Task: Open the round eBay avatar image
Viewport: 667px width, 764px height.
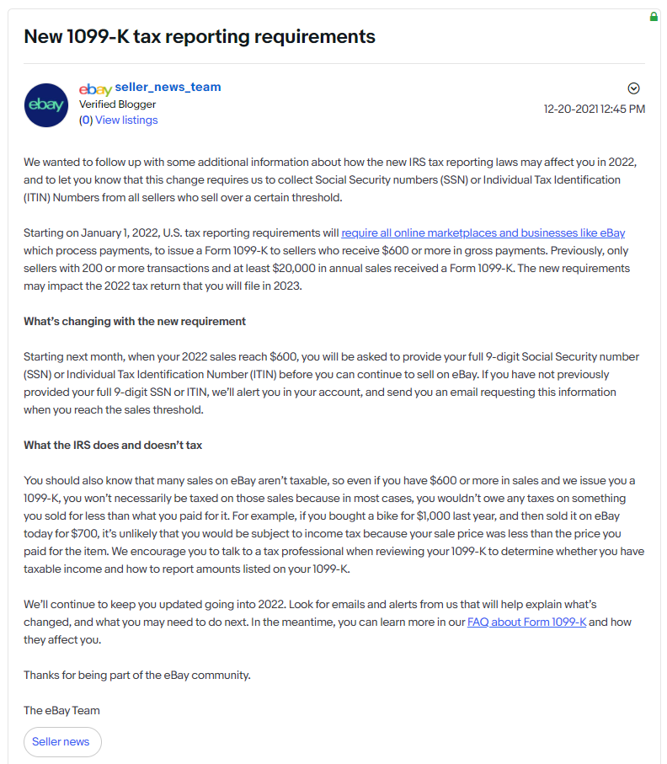Action: coord(46,105)
